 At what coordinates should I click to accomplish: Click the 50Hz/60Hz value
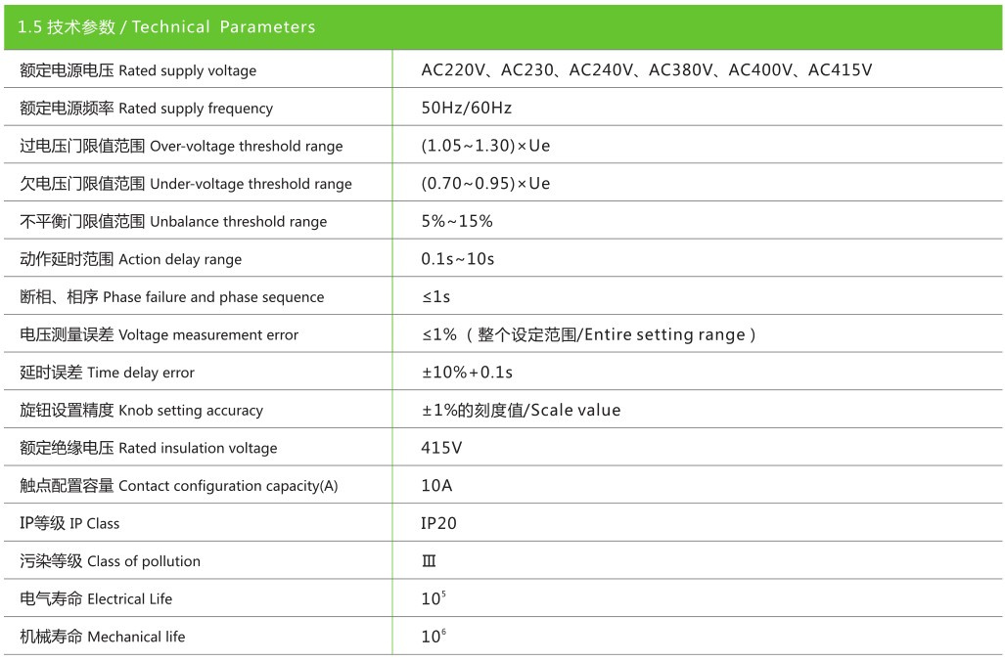(x=466, y=108)
